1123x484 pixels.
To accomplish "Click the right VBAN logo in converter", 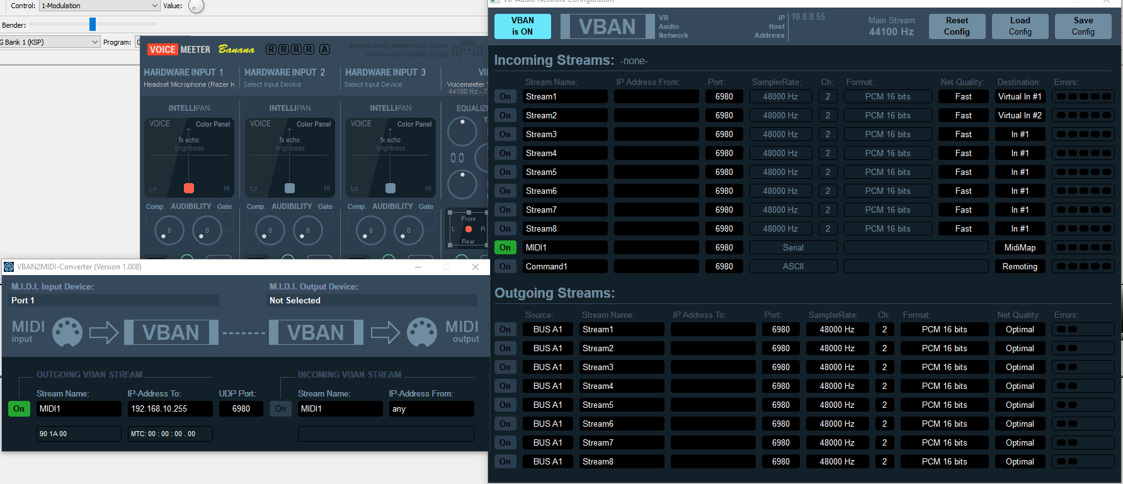I will tap(316, 332).
